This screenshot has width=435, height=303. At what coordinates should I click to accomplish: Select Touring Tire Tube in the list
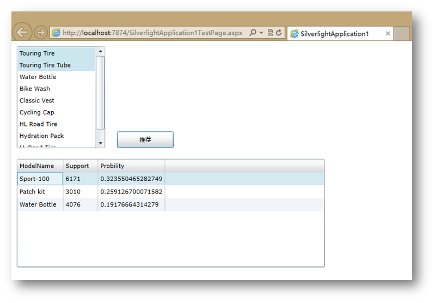[57, 65]
